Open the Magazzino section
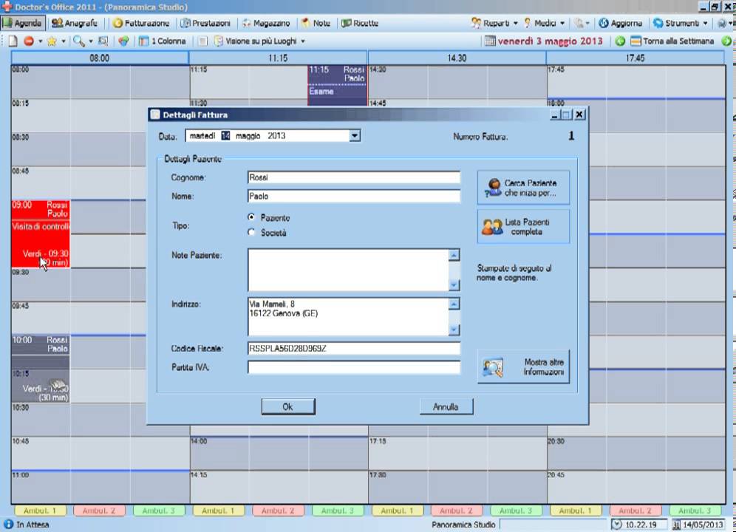Image resolution: width=736 pixels, height=532 pixels. tap(266, 23)
